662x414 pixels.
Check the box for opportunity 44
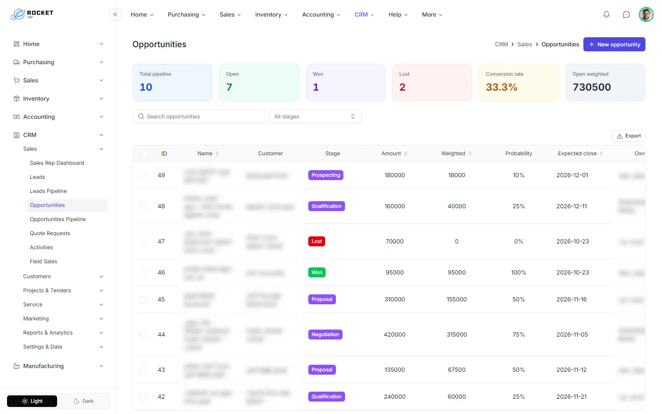click(x=143, y=335)
